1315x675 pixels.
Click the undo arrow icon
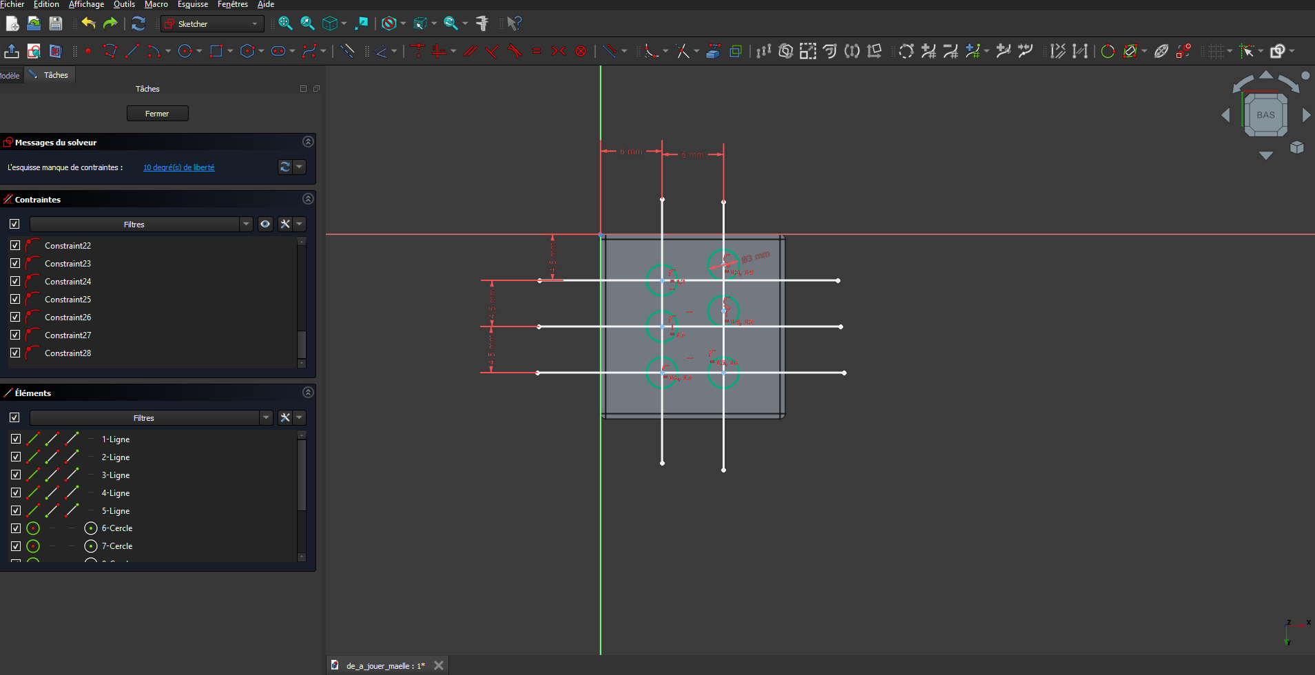click(88, 23)
